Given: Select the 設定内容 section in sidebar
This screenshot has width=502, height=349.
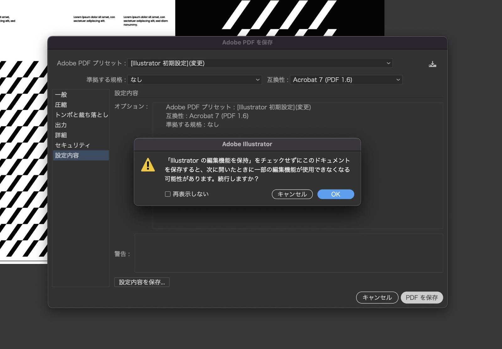Looking at the screenshot, I should (x=81, y=155).
